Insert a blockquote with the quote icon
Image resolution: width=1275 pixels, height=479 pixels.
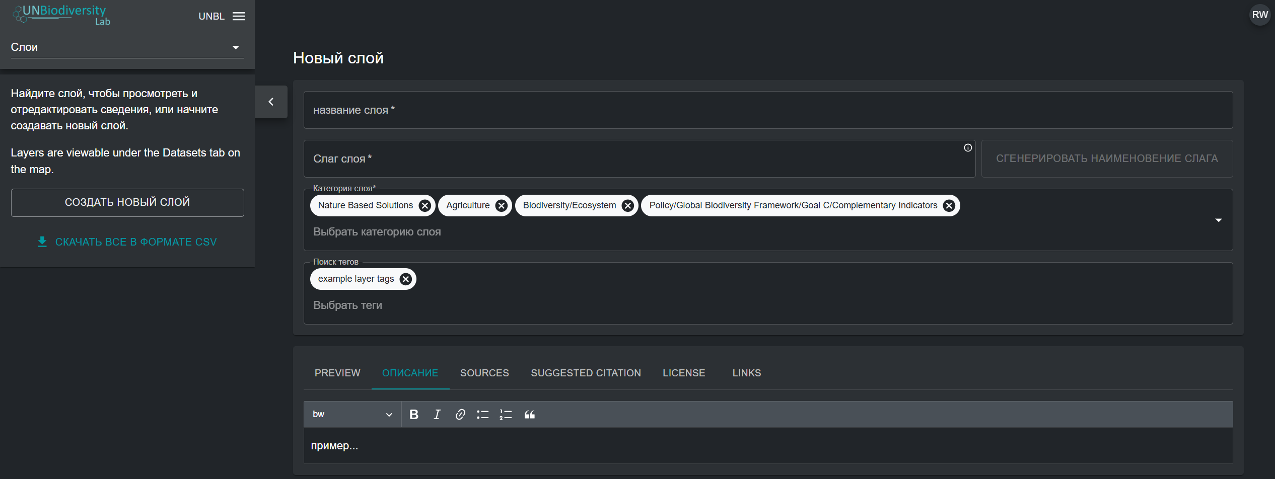[x=529, y=414]
